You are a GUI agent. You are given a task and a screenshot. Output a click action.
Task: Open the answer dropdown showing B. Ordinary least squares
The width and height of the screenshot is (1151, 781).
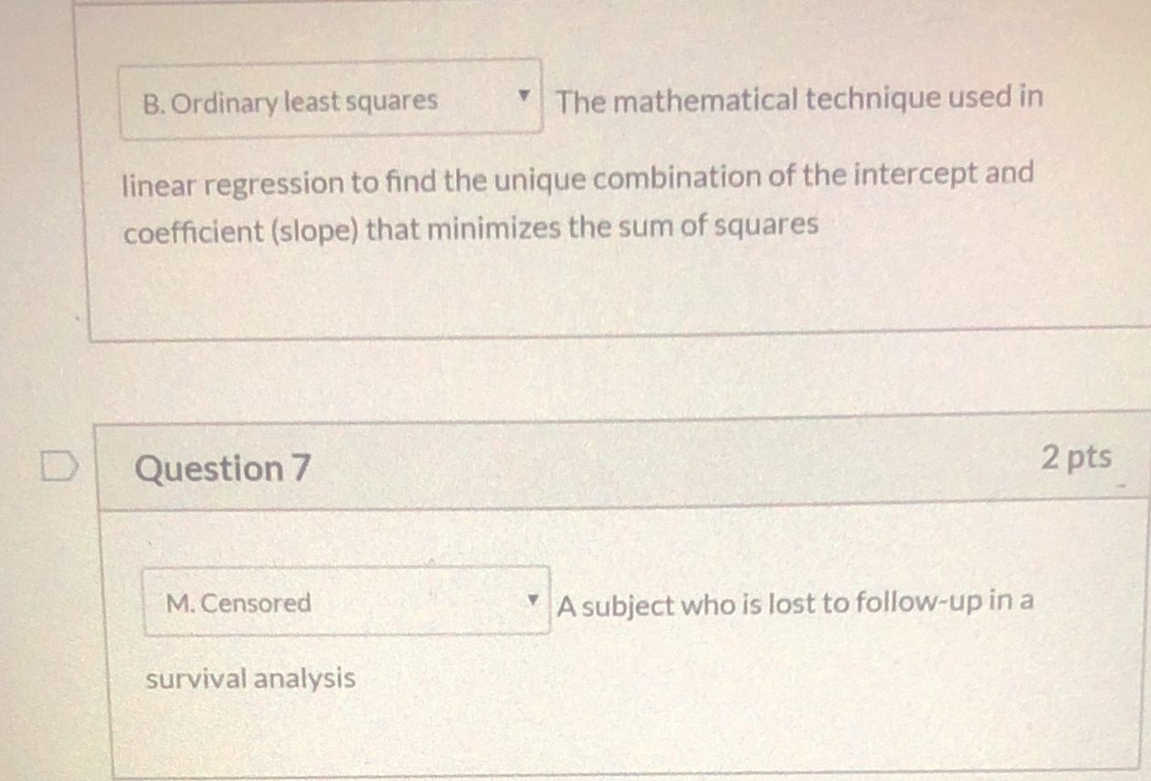click(329, 99)
